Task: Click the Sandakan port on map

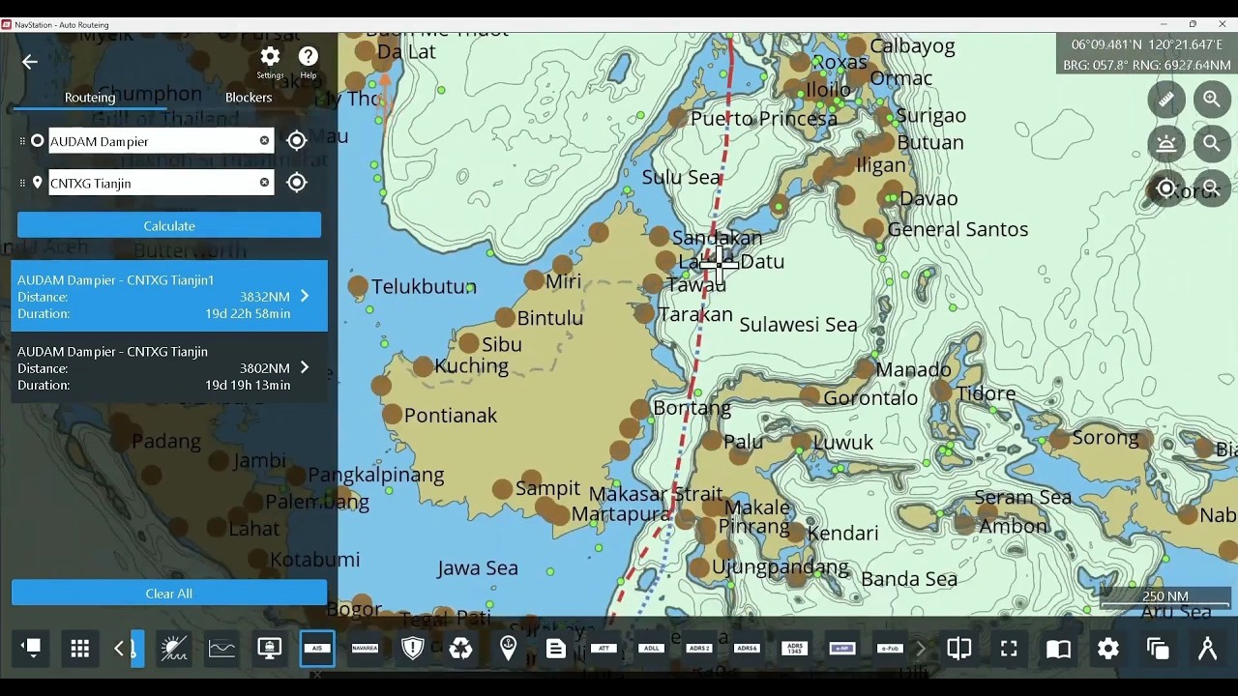Action: (x=659, y=236)
